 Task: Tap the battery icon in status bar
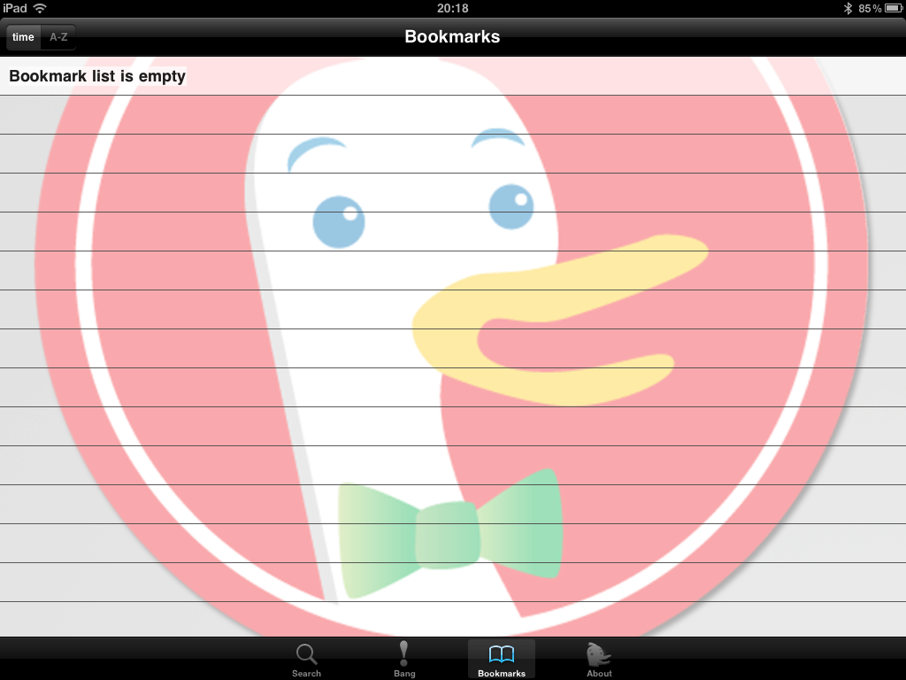[x=893, y=8]
